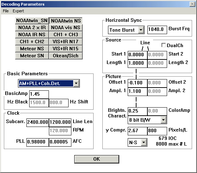Click the Offset 2 field
This screenshot has height=173, width=197.
[157, 83]
